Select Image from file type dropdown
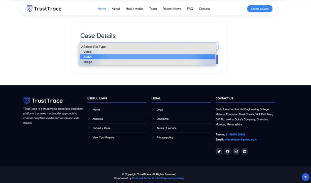The image size is (311, 183). point(147,62)
